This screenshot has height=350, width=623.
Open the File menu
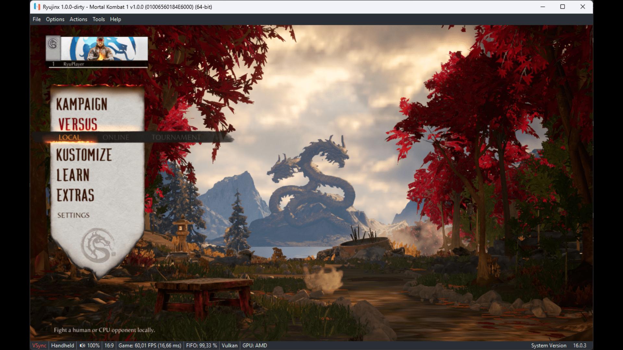point(37,19)
